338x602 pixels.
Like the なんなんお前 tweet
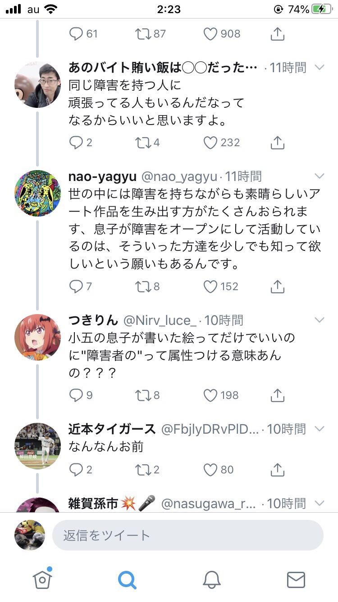[x=210, y=470]
